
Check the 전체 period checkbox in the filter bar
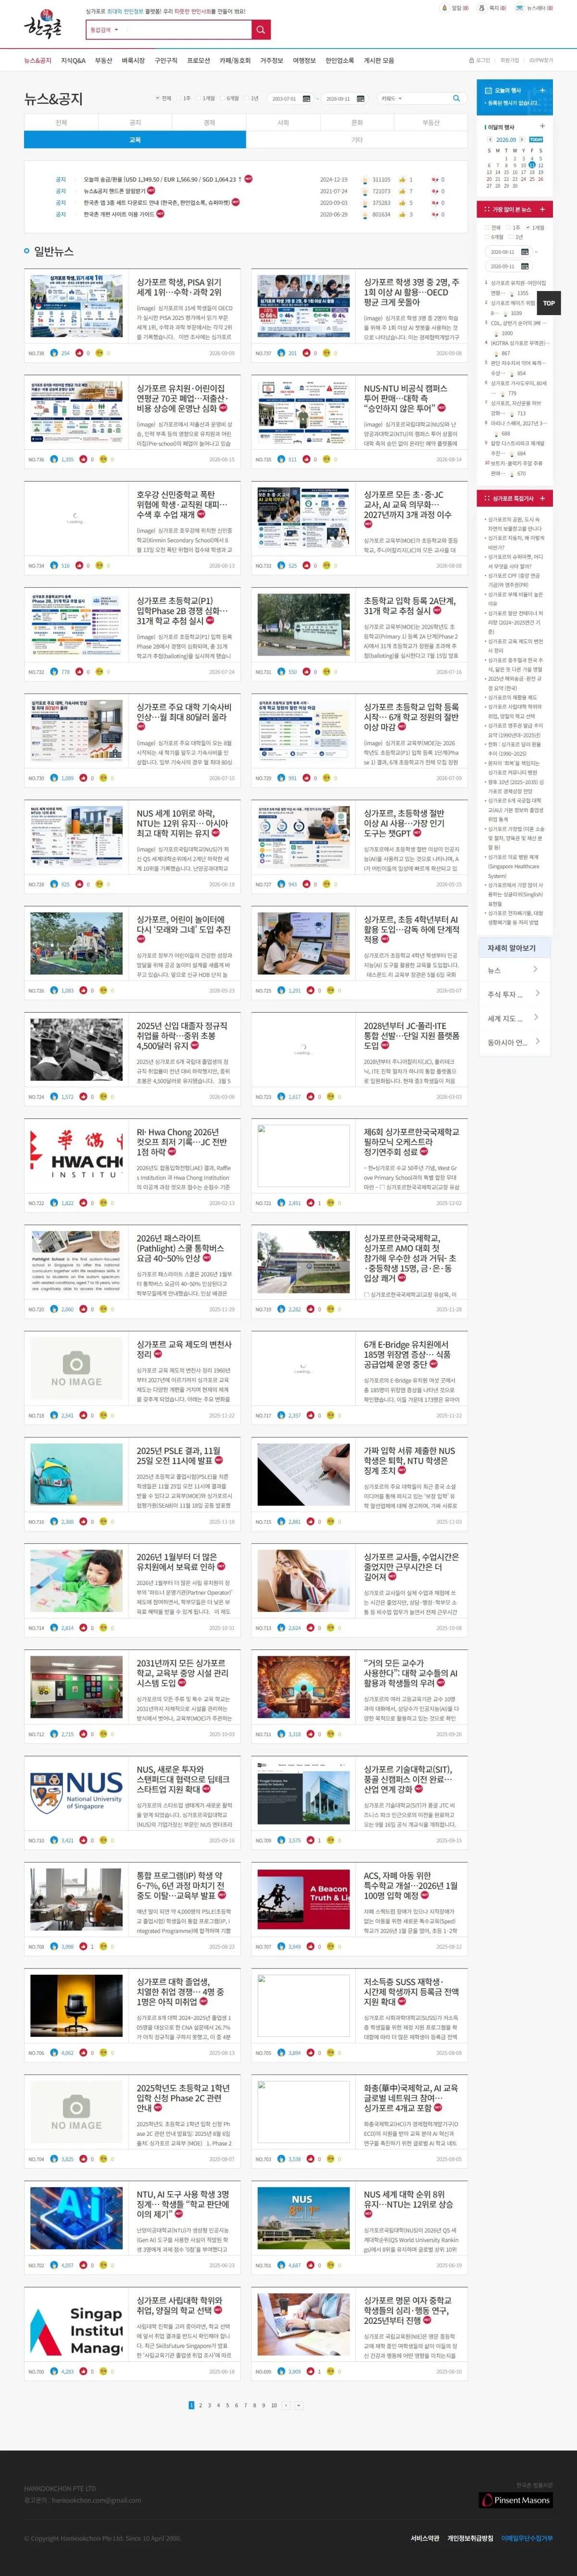click(x=157, y=99)
